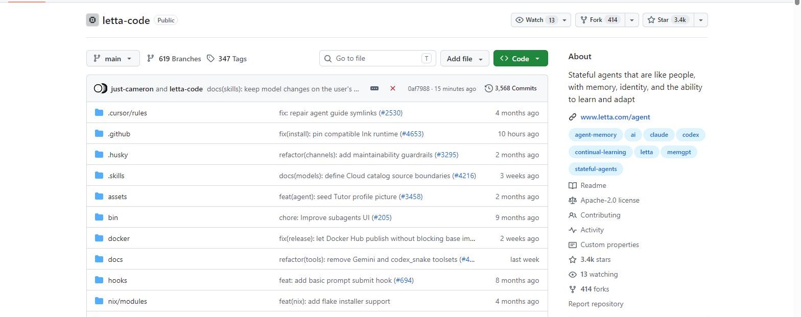Open the Report repository link

[596, 304]
